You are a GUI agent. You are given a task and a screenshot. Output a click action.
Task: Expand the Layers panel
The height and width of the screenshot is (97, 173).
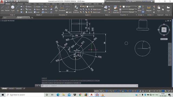(x=88, y=15)
